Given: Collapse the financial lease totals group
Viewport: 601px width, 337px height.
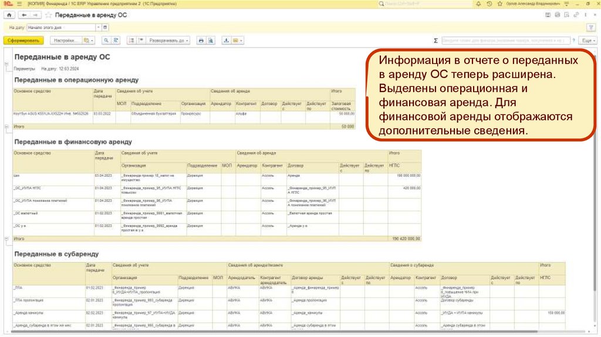Looking at the screenshot, I should click(x=6, y=238).
